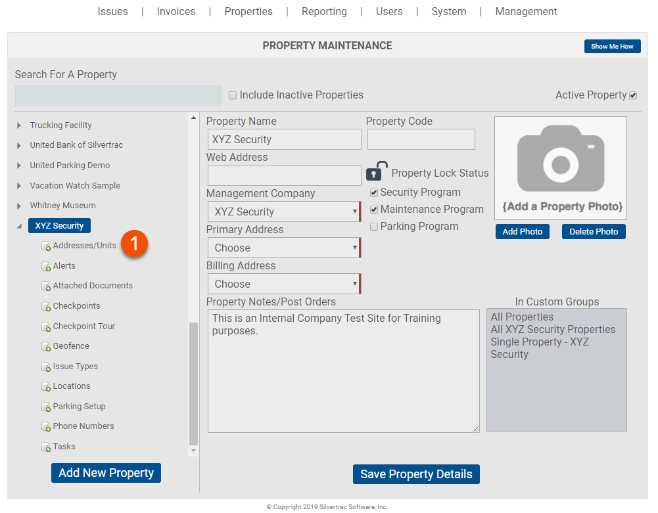Expand the Whitney Museum tree item
This screenshot has width=658, height=513.
coord(18,205)
